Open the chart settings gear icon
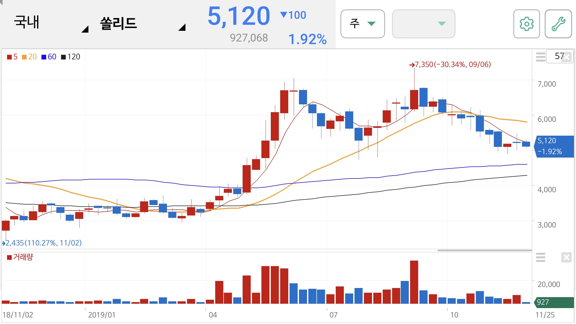This screenshot has height=324, width=576. tap(526, 24)
